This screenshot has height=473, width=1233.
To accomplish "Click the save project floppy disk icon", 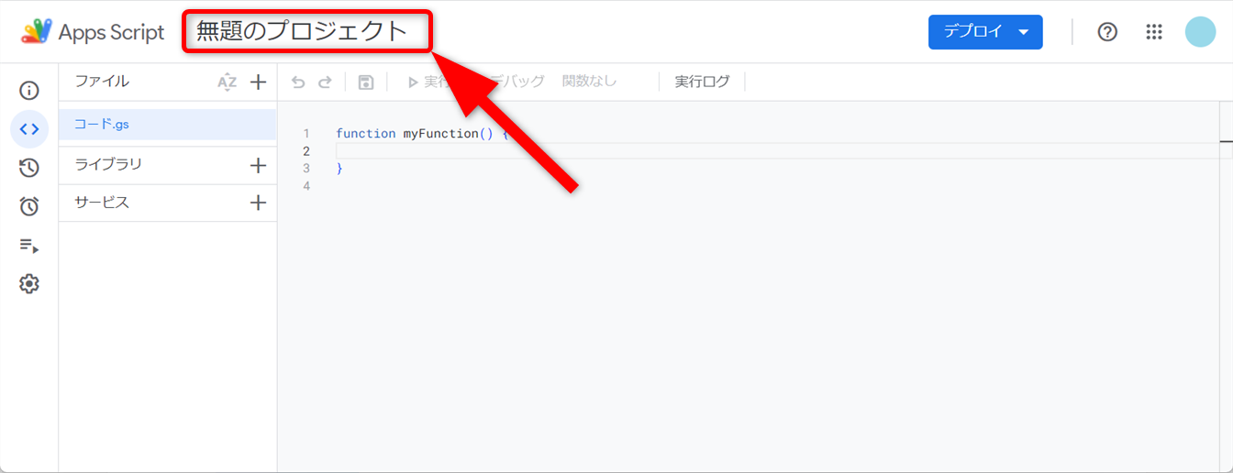I will pos(366,82).
